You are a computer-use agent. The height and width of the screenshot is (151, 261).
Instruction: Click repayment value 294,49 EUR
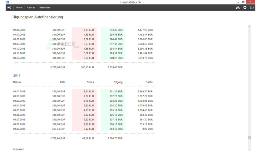click(116, 30)
